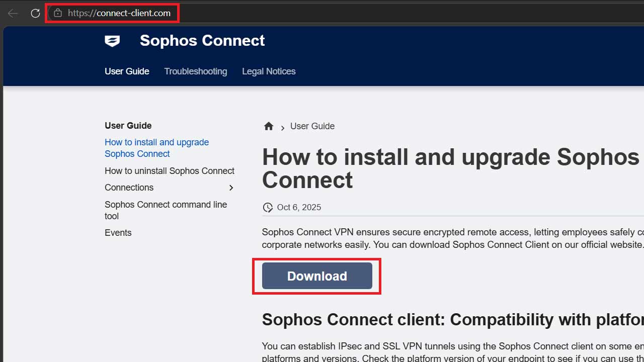Expand Connections with its chevron arrow
The image size is (644, 362).
(231, 188)
